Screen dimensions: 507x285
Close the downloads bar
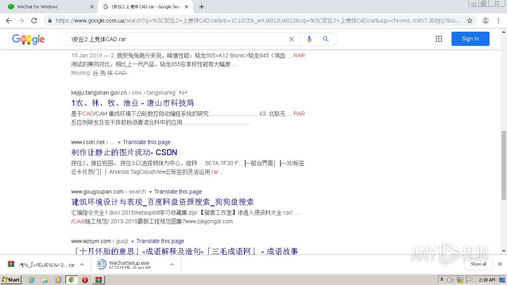pyautogui.click(x=499, y=264)
